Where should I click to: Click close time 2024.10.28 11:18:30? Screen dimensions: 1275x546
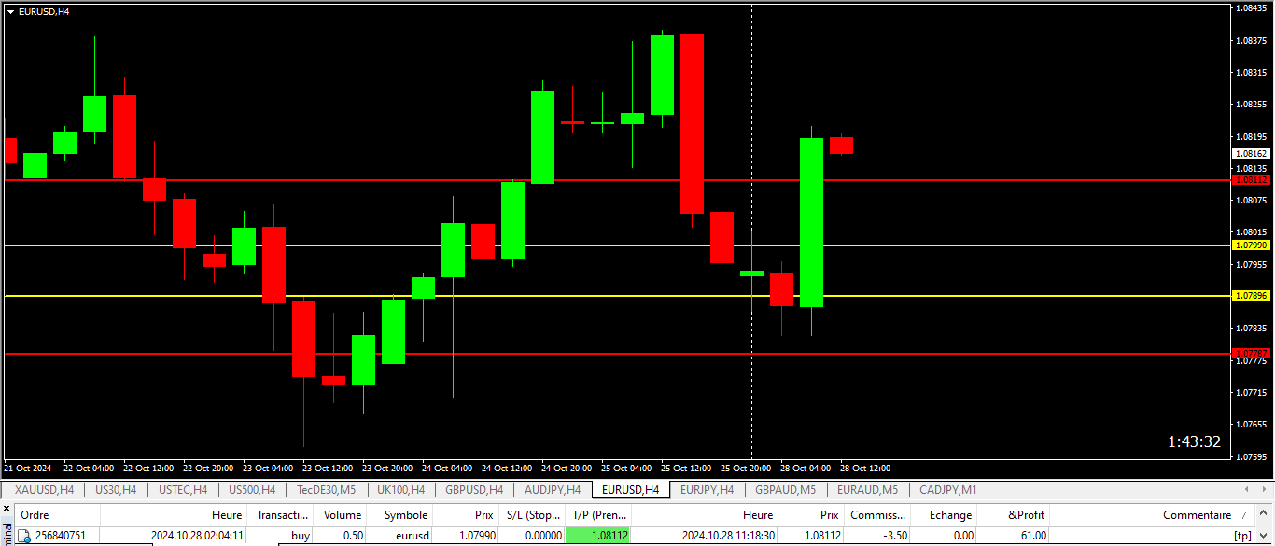click(728, 536)
